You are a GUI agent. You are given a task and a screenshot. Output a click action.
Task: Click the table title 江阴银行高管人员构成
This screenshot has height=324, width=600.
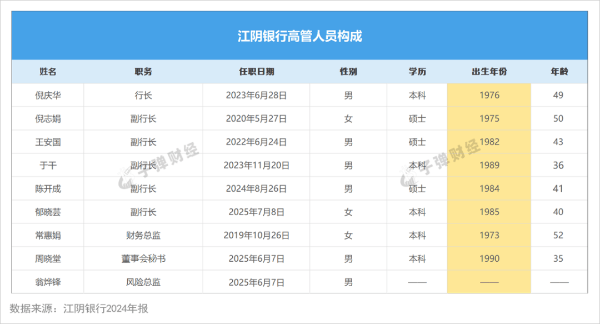click(299, 37)
